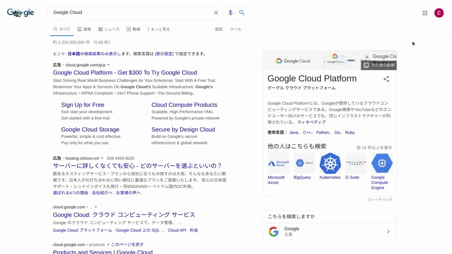
Task: Click 選ばれる4つの理由 link
Action: [x=70, y=193]
